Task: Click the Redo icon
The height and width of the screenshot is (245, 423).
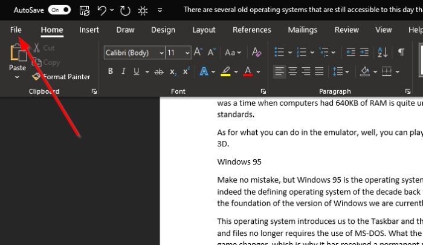Action: point(125,10)
